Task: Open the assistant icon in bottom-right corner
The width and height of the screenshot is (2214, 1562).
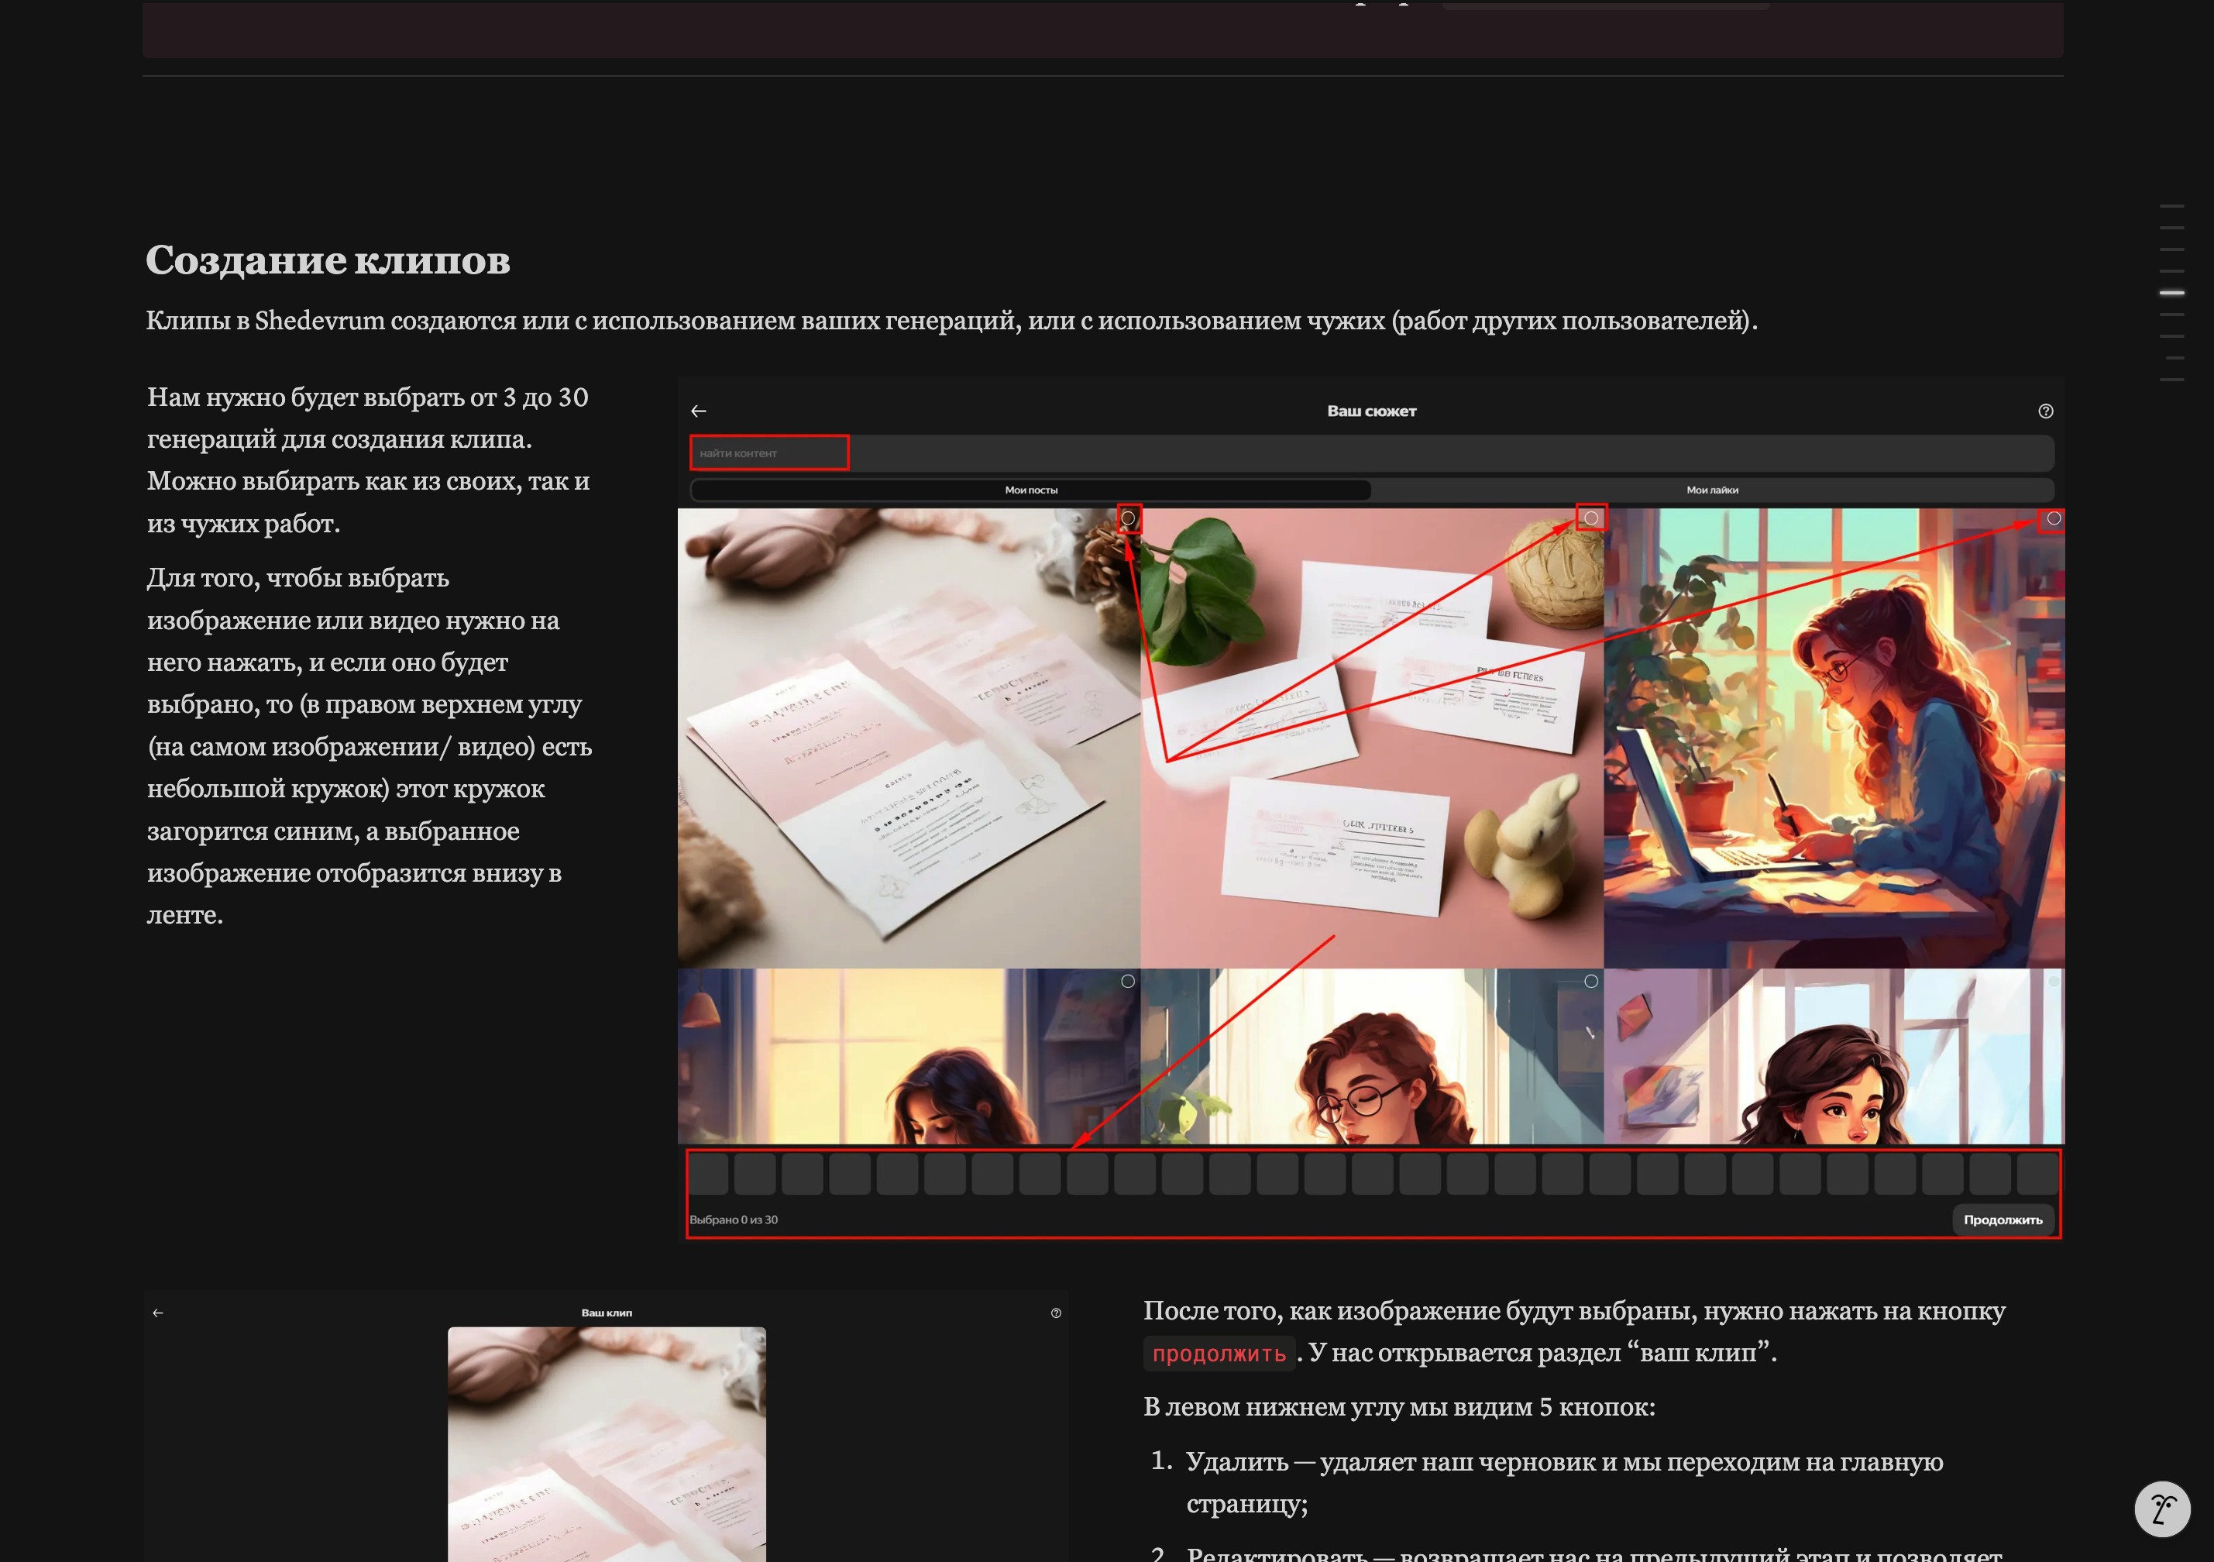Action: click(x=2162, y=1509)
